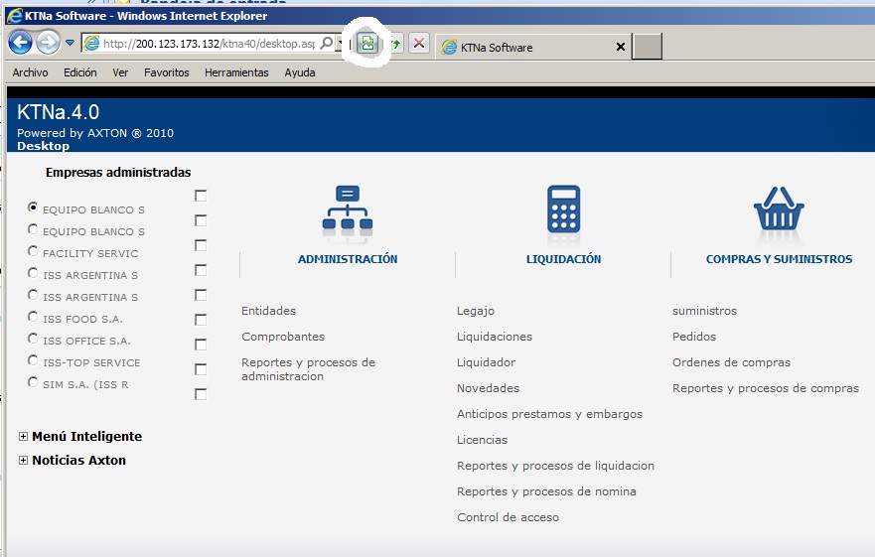The width and height of the screenshot is (875, 557).
Task: Click the URL address field
Action: click(209, 43)
